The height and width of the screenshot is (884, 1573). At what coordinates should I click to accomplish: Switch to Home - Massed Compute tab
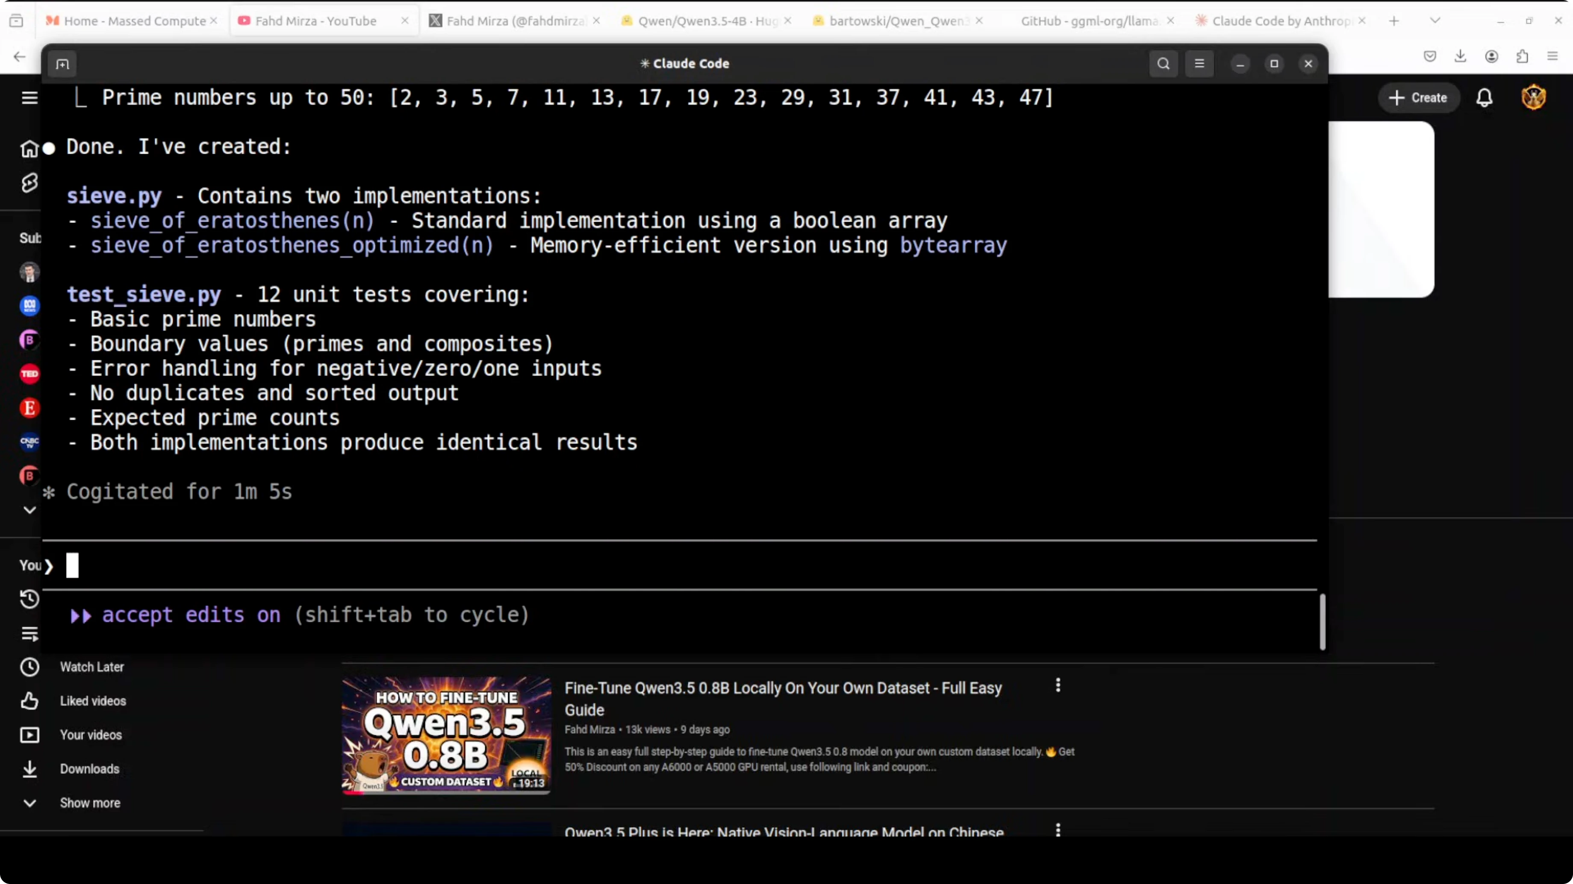[x=134, y=21]
